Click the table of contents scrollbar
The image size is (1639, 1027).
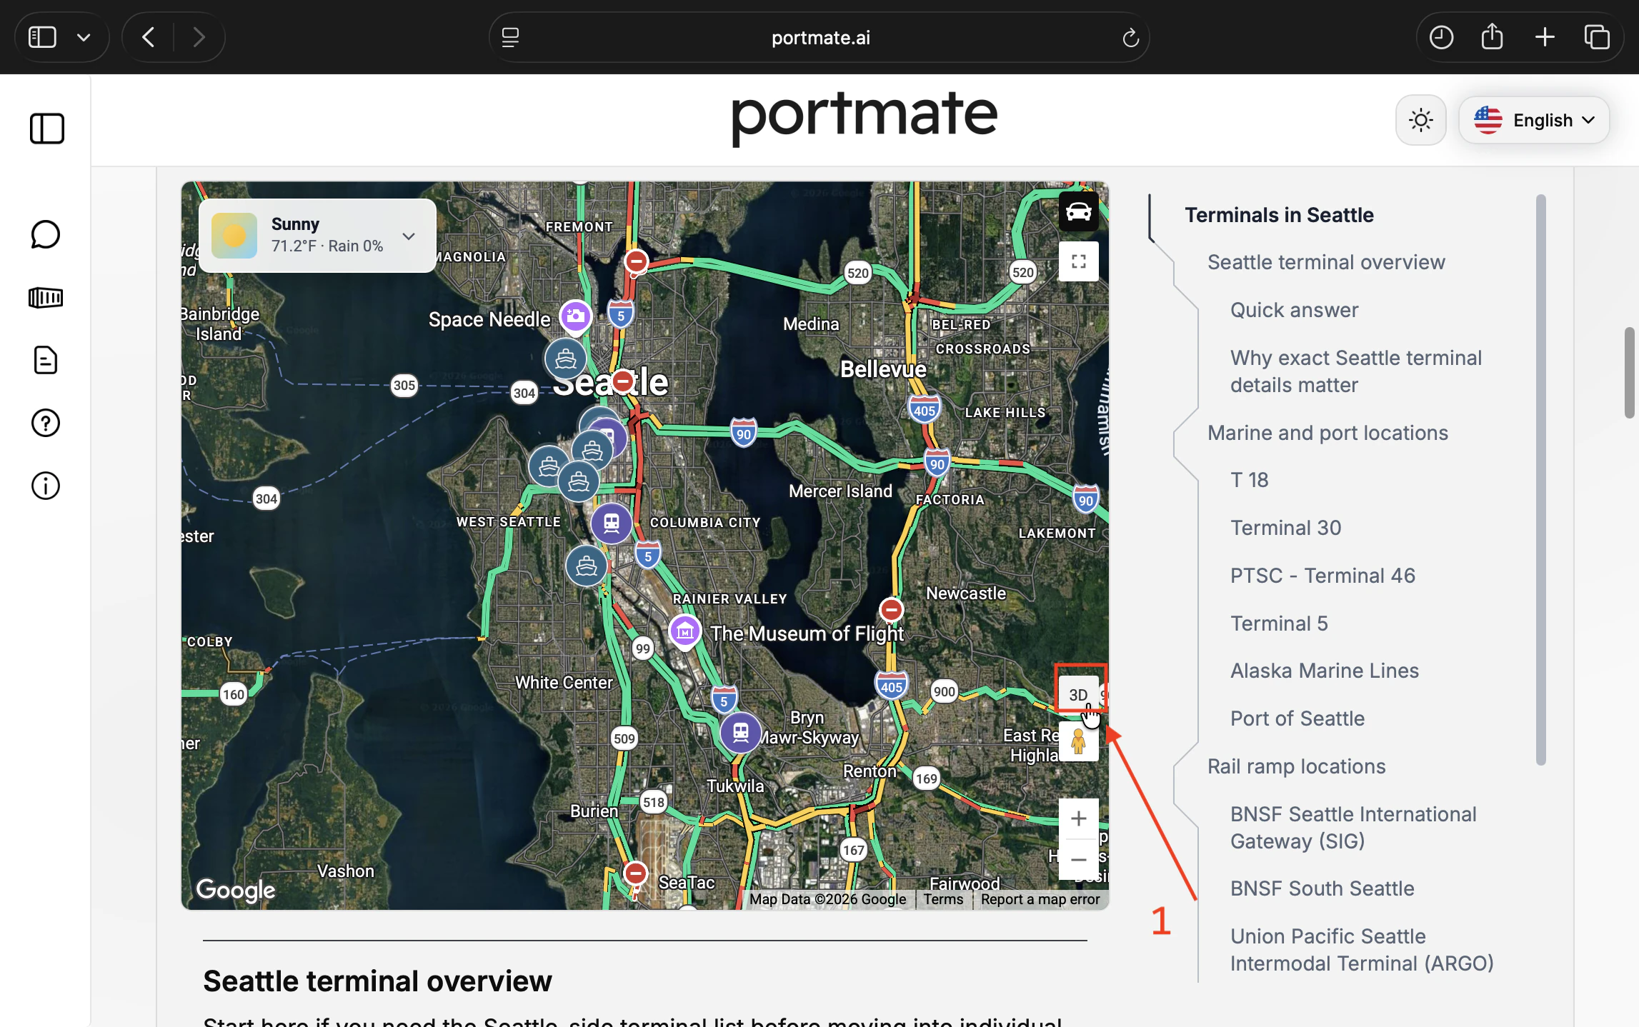(1540, 480)
